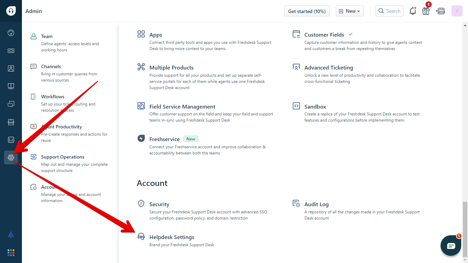
Task: Click the Account section heading
Action: click(x=152, y=183)
